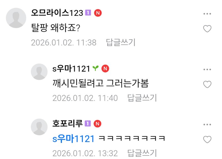Open more options for 오므라이스123's comment
The height and width of the screenshot is (159, 222).
(x=207, y=14)
